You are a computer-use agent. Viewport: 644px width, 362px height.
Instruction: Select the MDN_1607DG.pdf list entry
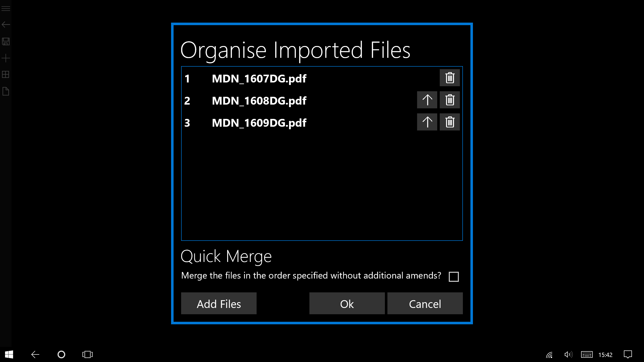tap(259, 79)
